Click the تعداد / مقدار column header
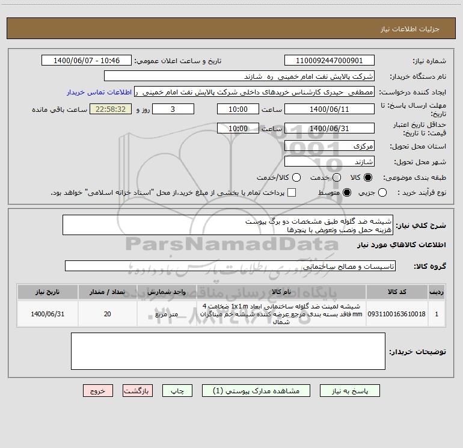 pyautogui.click(x=108, y=292)
